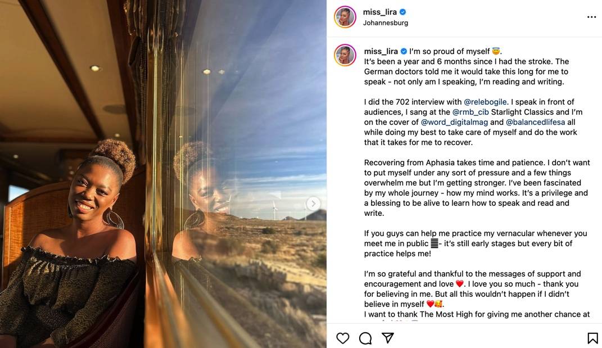
Task: Like the post with the heart icon
Action: click(x=342, y=338)
